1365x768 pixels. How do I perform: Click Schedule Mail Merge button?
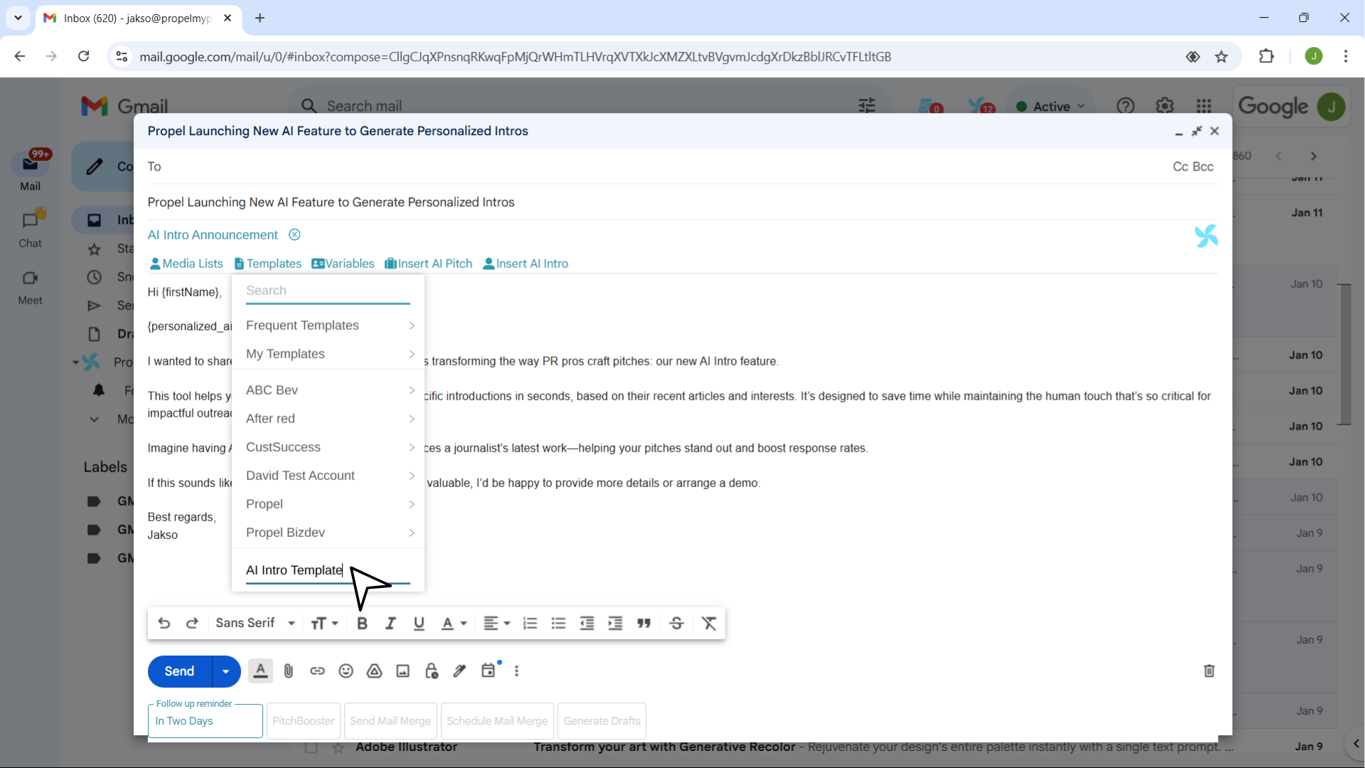click(497, 721)
